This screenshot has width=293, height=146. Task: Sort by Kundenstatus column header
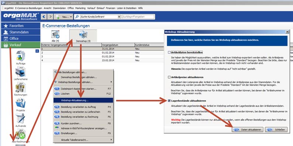coord(149,45)
